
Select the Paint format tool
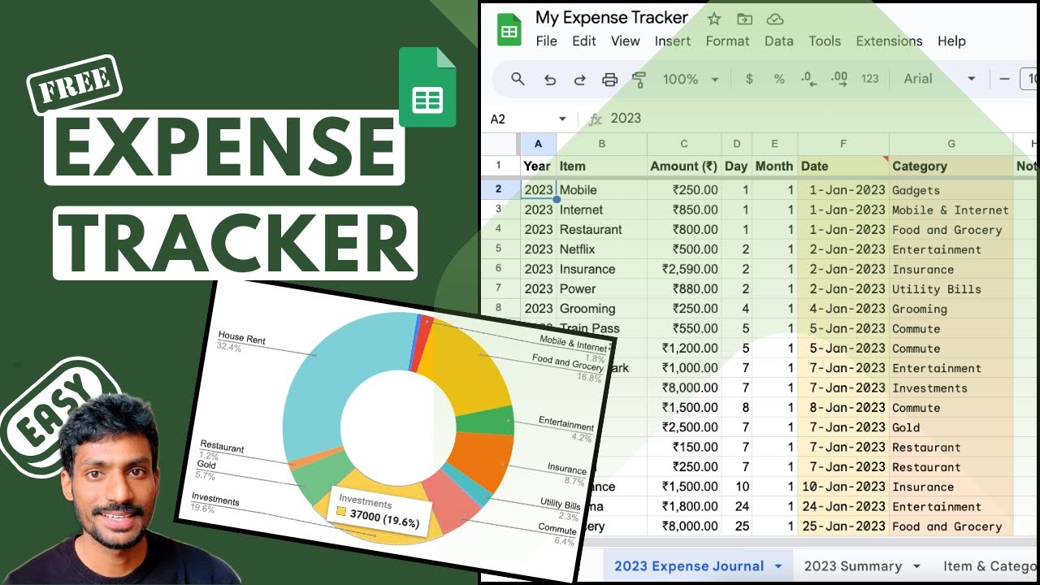click(639, 79)
